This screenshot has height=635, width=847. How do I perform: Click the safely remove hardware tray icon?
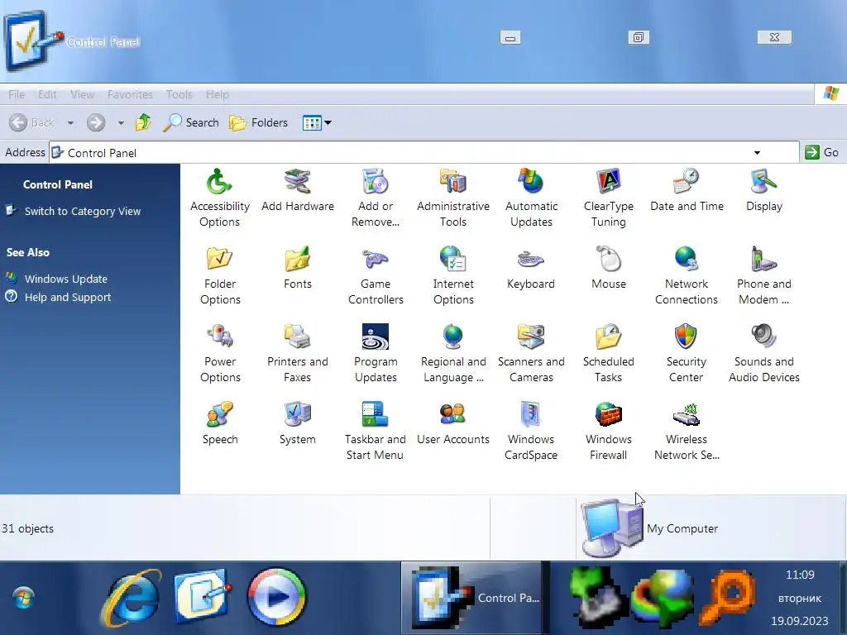pos(598,597)
